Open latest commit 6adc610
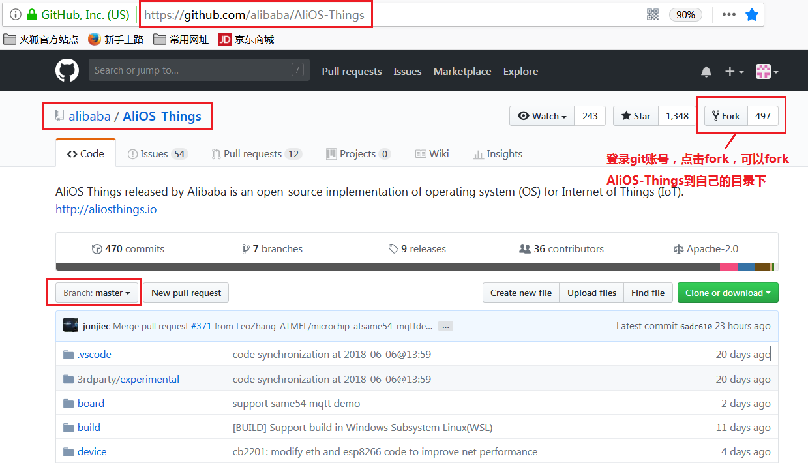 point(696,327)
